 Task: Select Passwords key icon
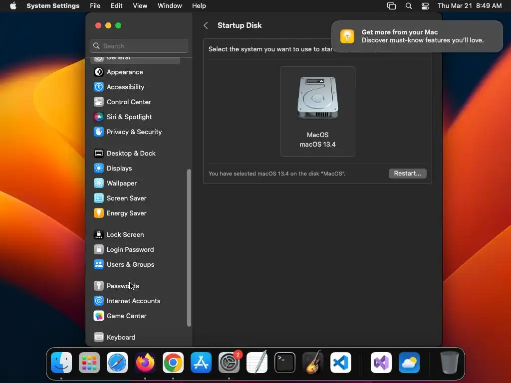click(98, 286)
